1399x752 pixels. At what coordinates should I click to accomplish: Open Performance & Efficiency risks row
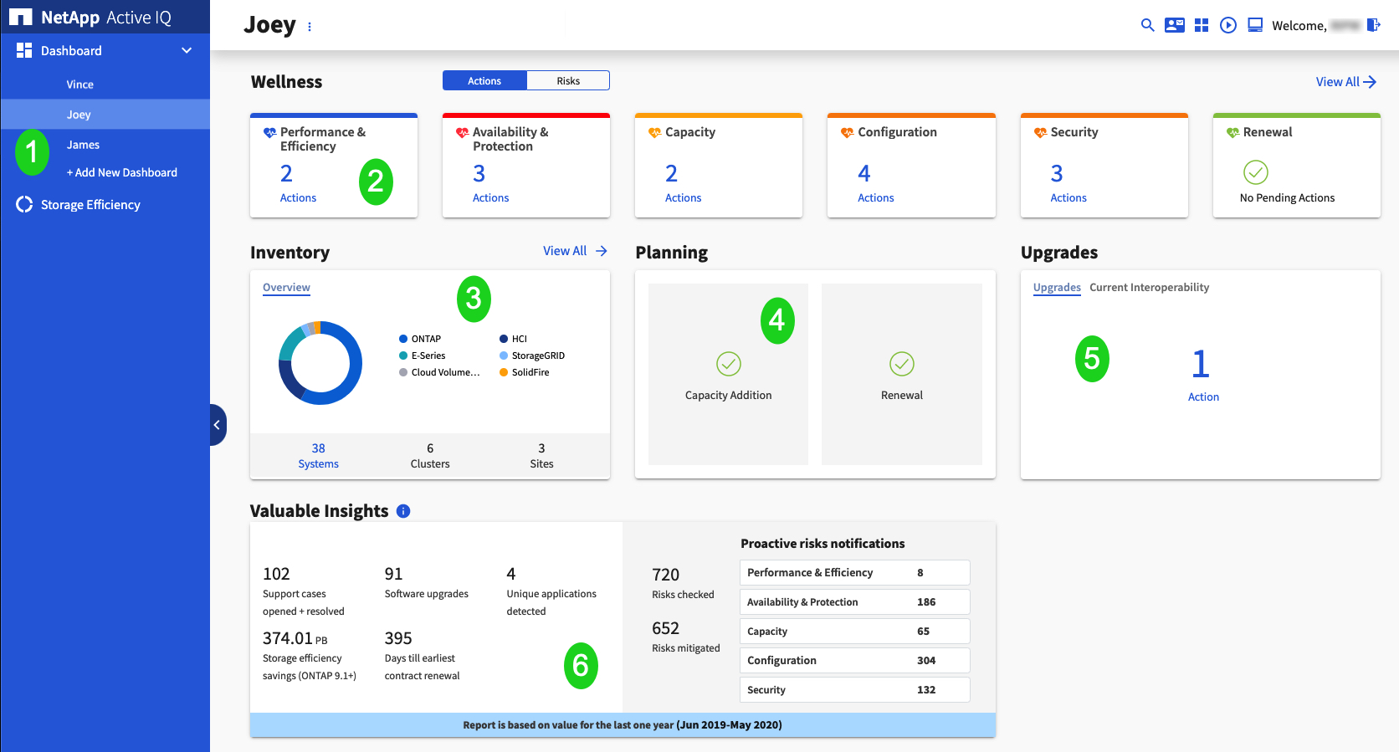pos(855,572)
